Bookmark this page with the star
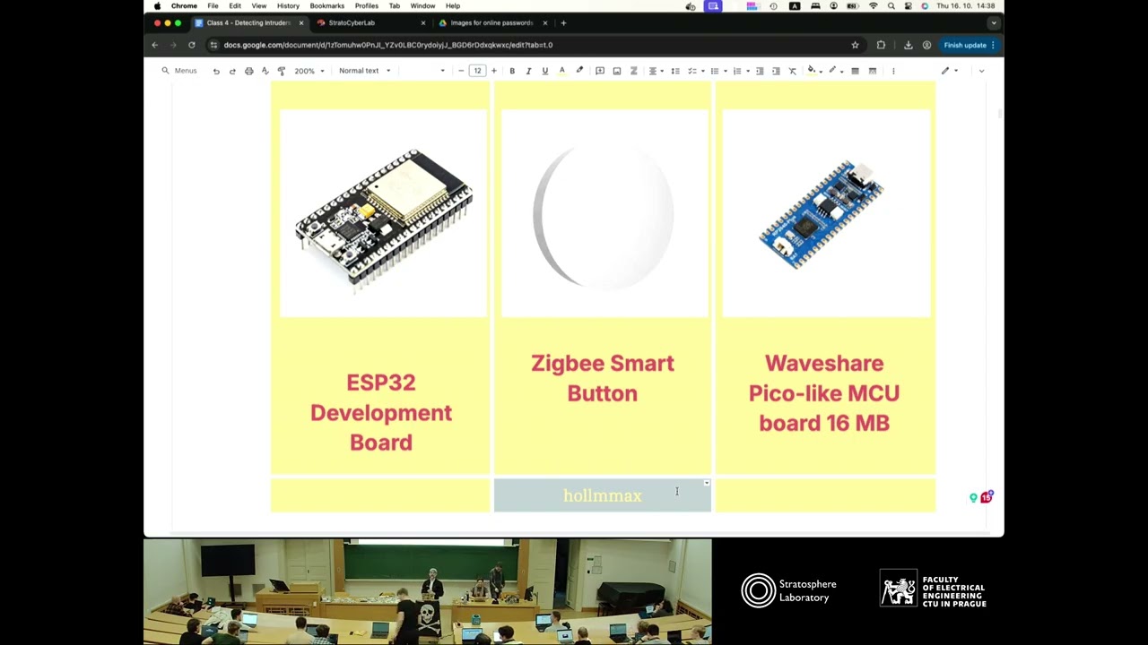This screenshot has height=645, width=1148. pyautogui.click(x=855, y=45)
